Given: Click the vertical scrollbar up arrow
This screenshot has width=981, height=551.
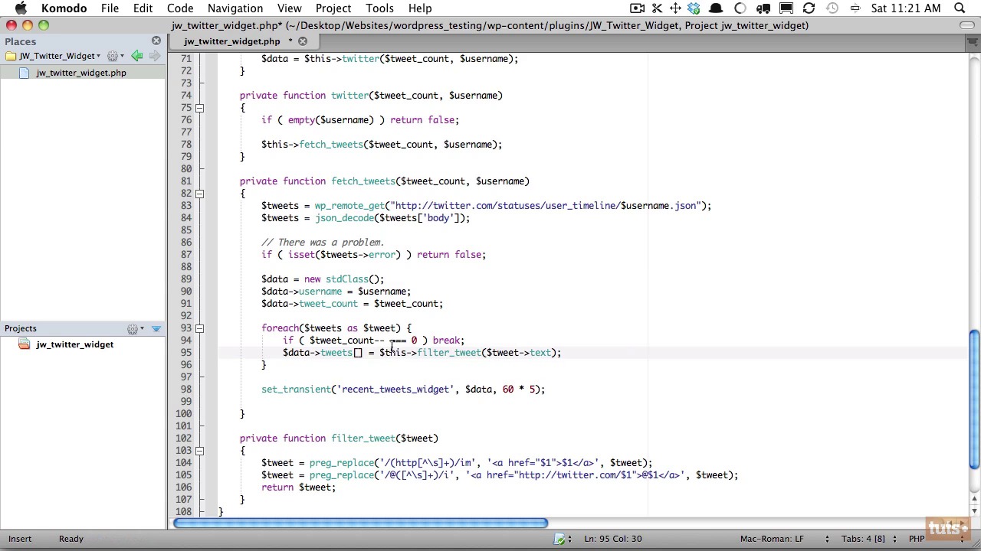Looking at the screenshot, I should tap(974, 500).
